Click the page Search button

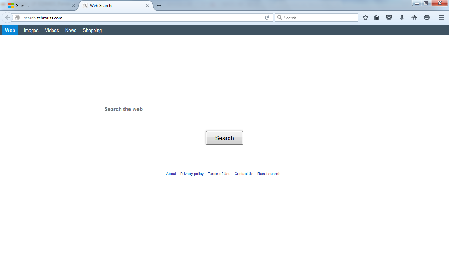pos(224,138)
